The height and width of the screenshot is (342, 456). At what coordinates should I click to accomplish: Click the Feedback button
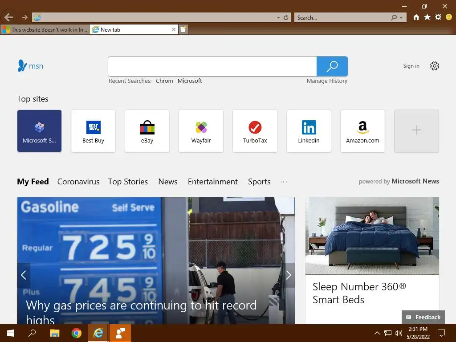[423, 317]
